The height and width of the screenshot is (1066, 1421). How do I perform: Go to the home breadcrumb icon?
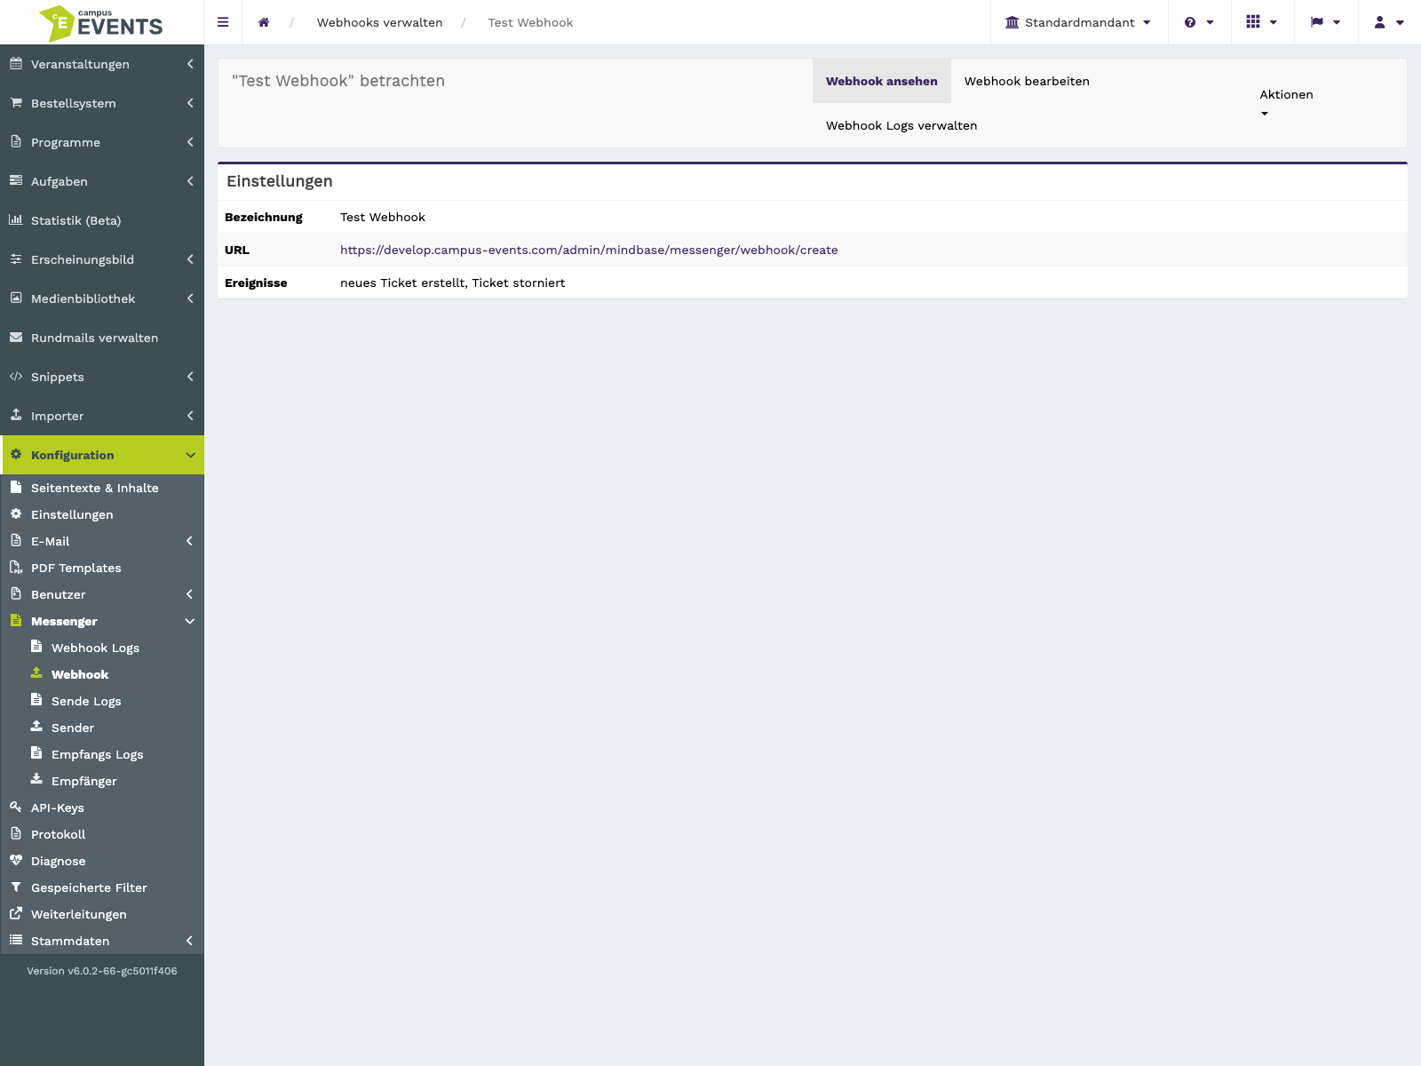(264, 22)
